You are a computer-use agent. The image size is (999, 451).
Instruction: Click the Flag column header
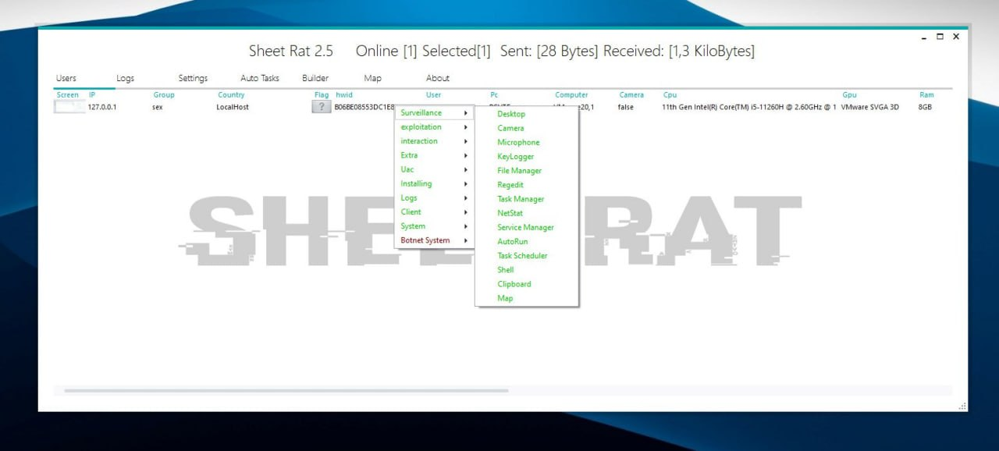(322, 95)
